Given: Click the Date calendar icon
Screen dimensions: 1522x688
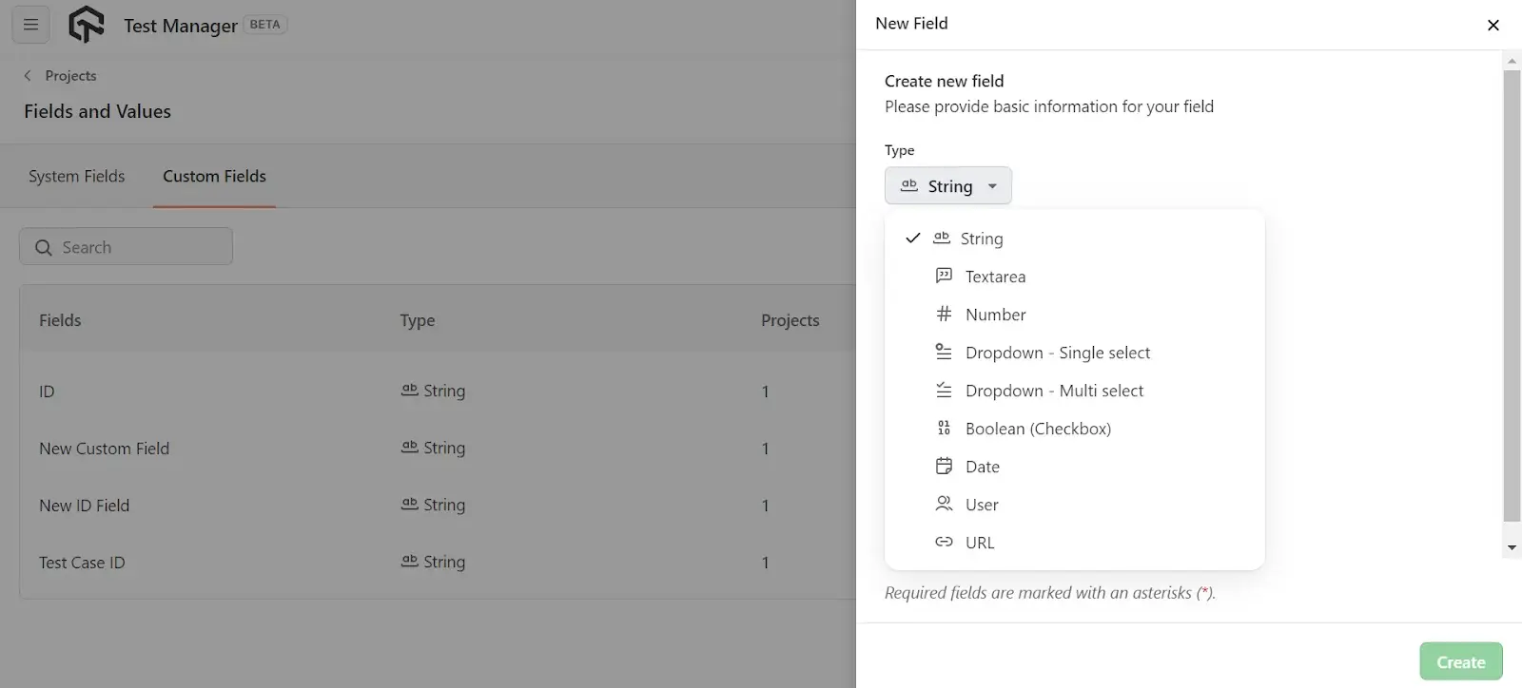Looking at the screenshot, I should coord(944,466).
